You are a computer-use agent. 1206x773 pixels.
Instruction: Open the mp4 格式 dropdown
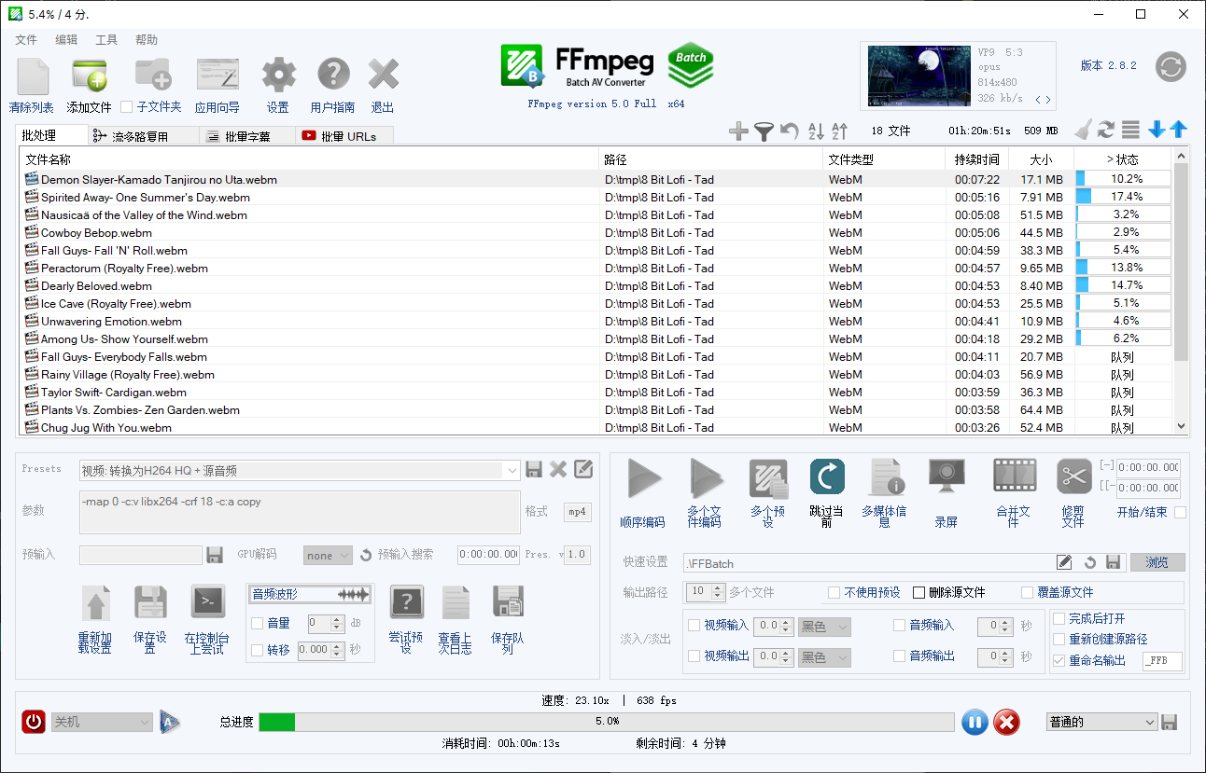(x=577, y=511)
